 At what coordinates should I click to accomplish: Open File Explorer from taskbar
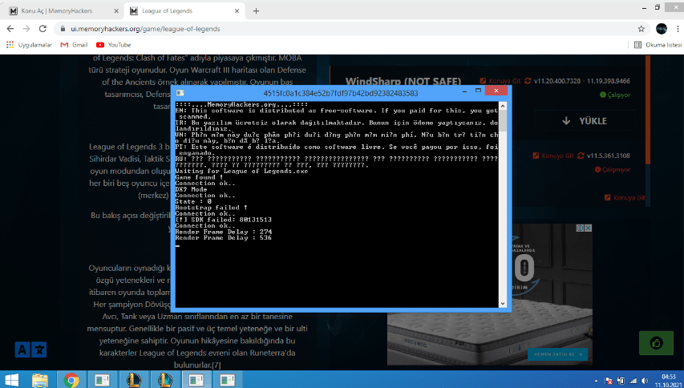click(x=40, y=380)
